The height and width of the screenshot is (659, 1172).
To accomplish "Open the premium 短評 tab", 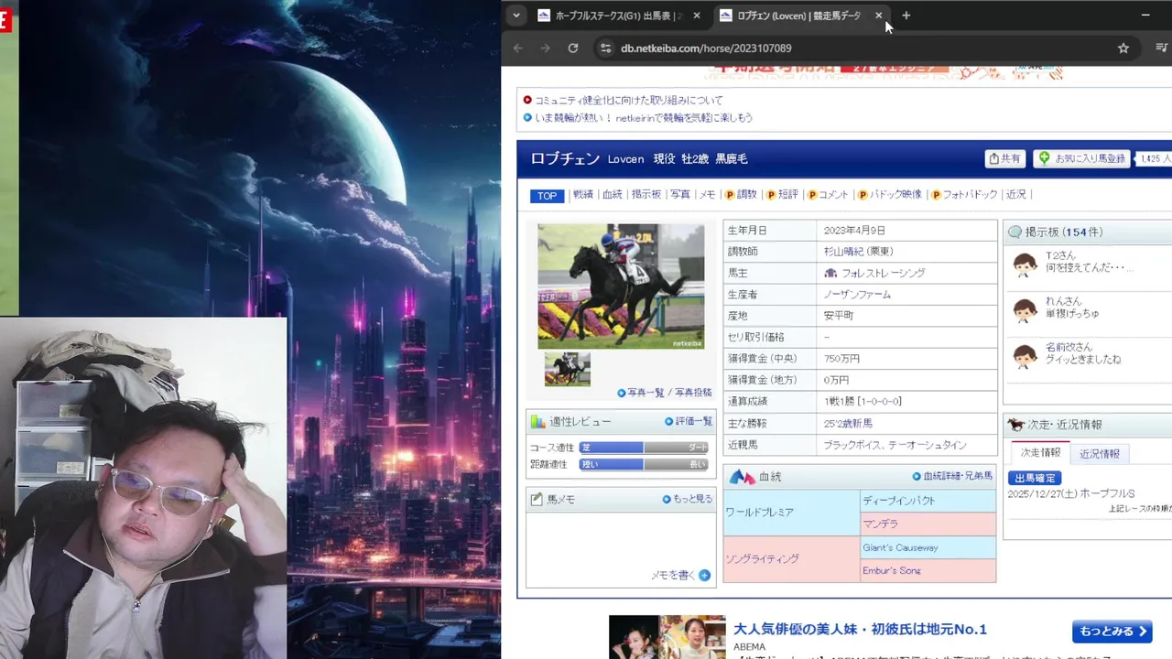I will [783, 195].
